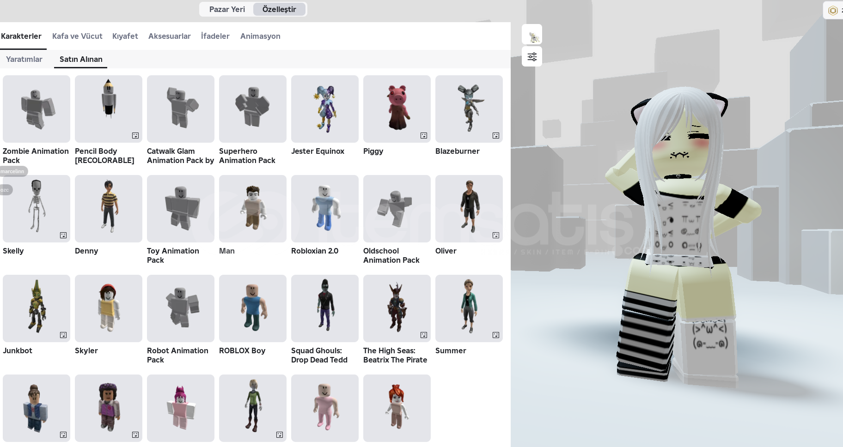
Task: Click the Jester Equinox name label
Action: coord(318,151)
